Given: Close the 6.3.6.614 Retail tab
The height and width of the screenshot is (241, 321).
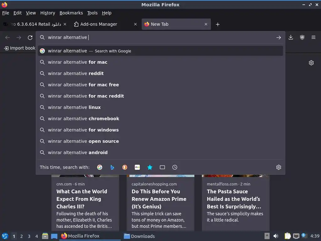Looking at the screenshot, I should (x=65, y=24).
